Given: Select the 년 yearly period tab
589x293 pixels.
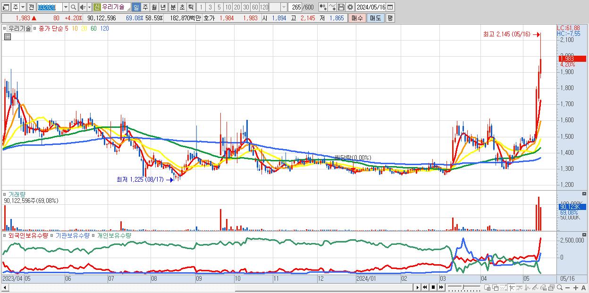Looking at the screenshot, I should (x=163, y=7).
